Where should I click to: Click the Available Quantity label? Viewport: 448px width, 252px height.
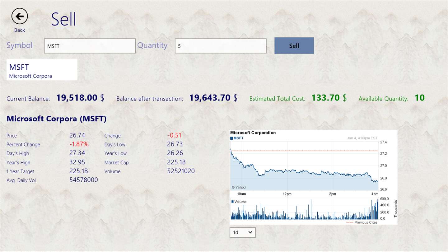pos(384,99)
